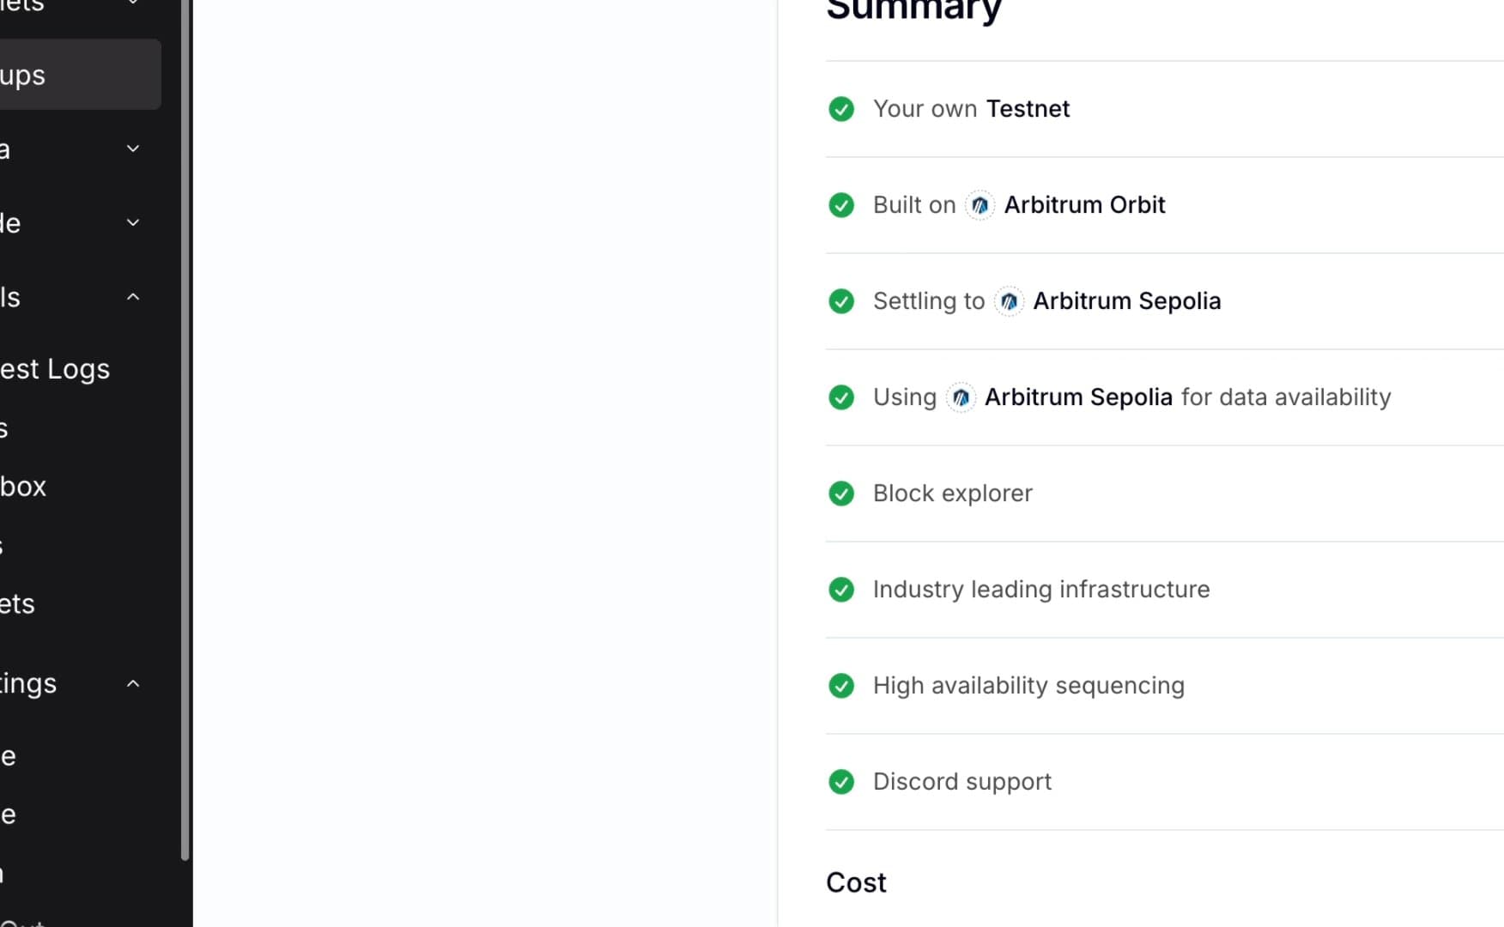Collapse the sidebar settings section chevron
Viewport: 1504px width, 927px height.
click(133, 683)
